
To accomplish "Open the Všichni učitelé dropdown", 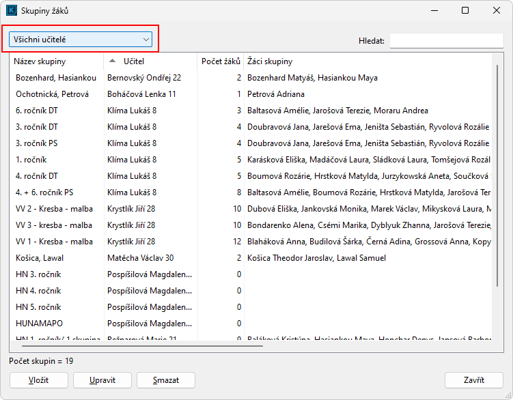I will pyautogui.click(x=81, y=40).
